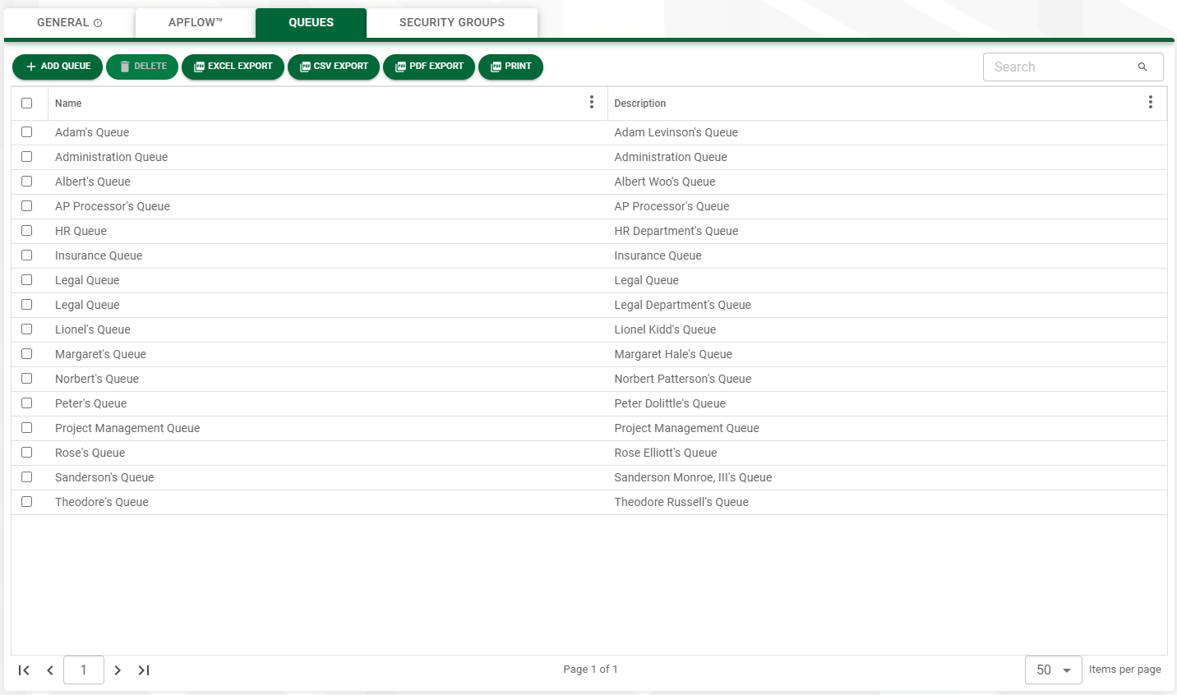Click Margaret Hale's Queue description
This screenshot has height=695, width=1177.
673,354
